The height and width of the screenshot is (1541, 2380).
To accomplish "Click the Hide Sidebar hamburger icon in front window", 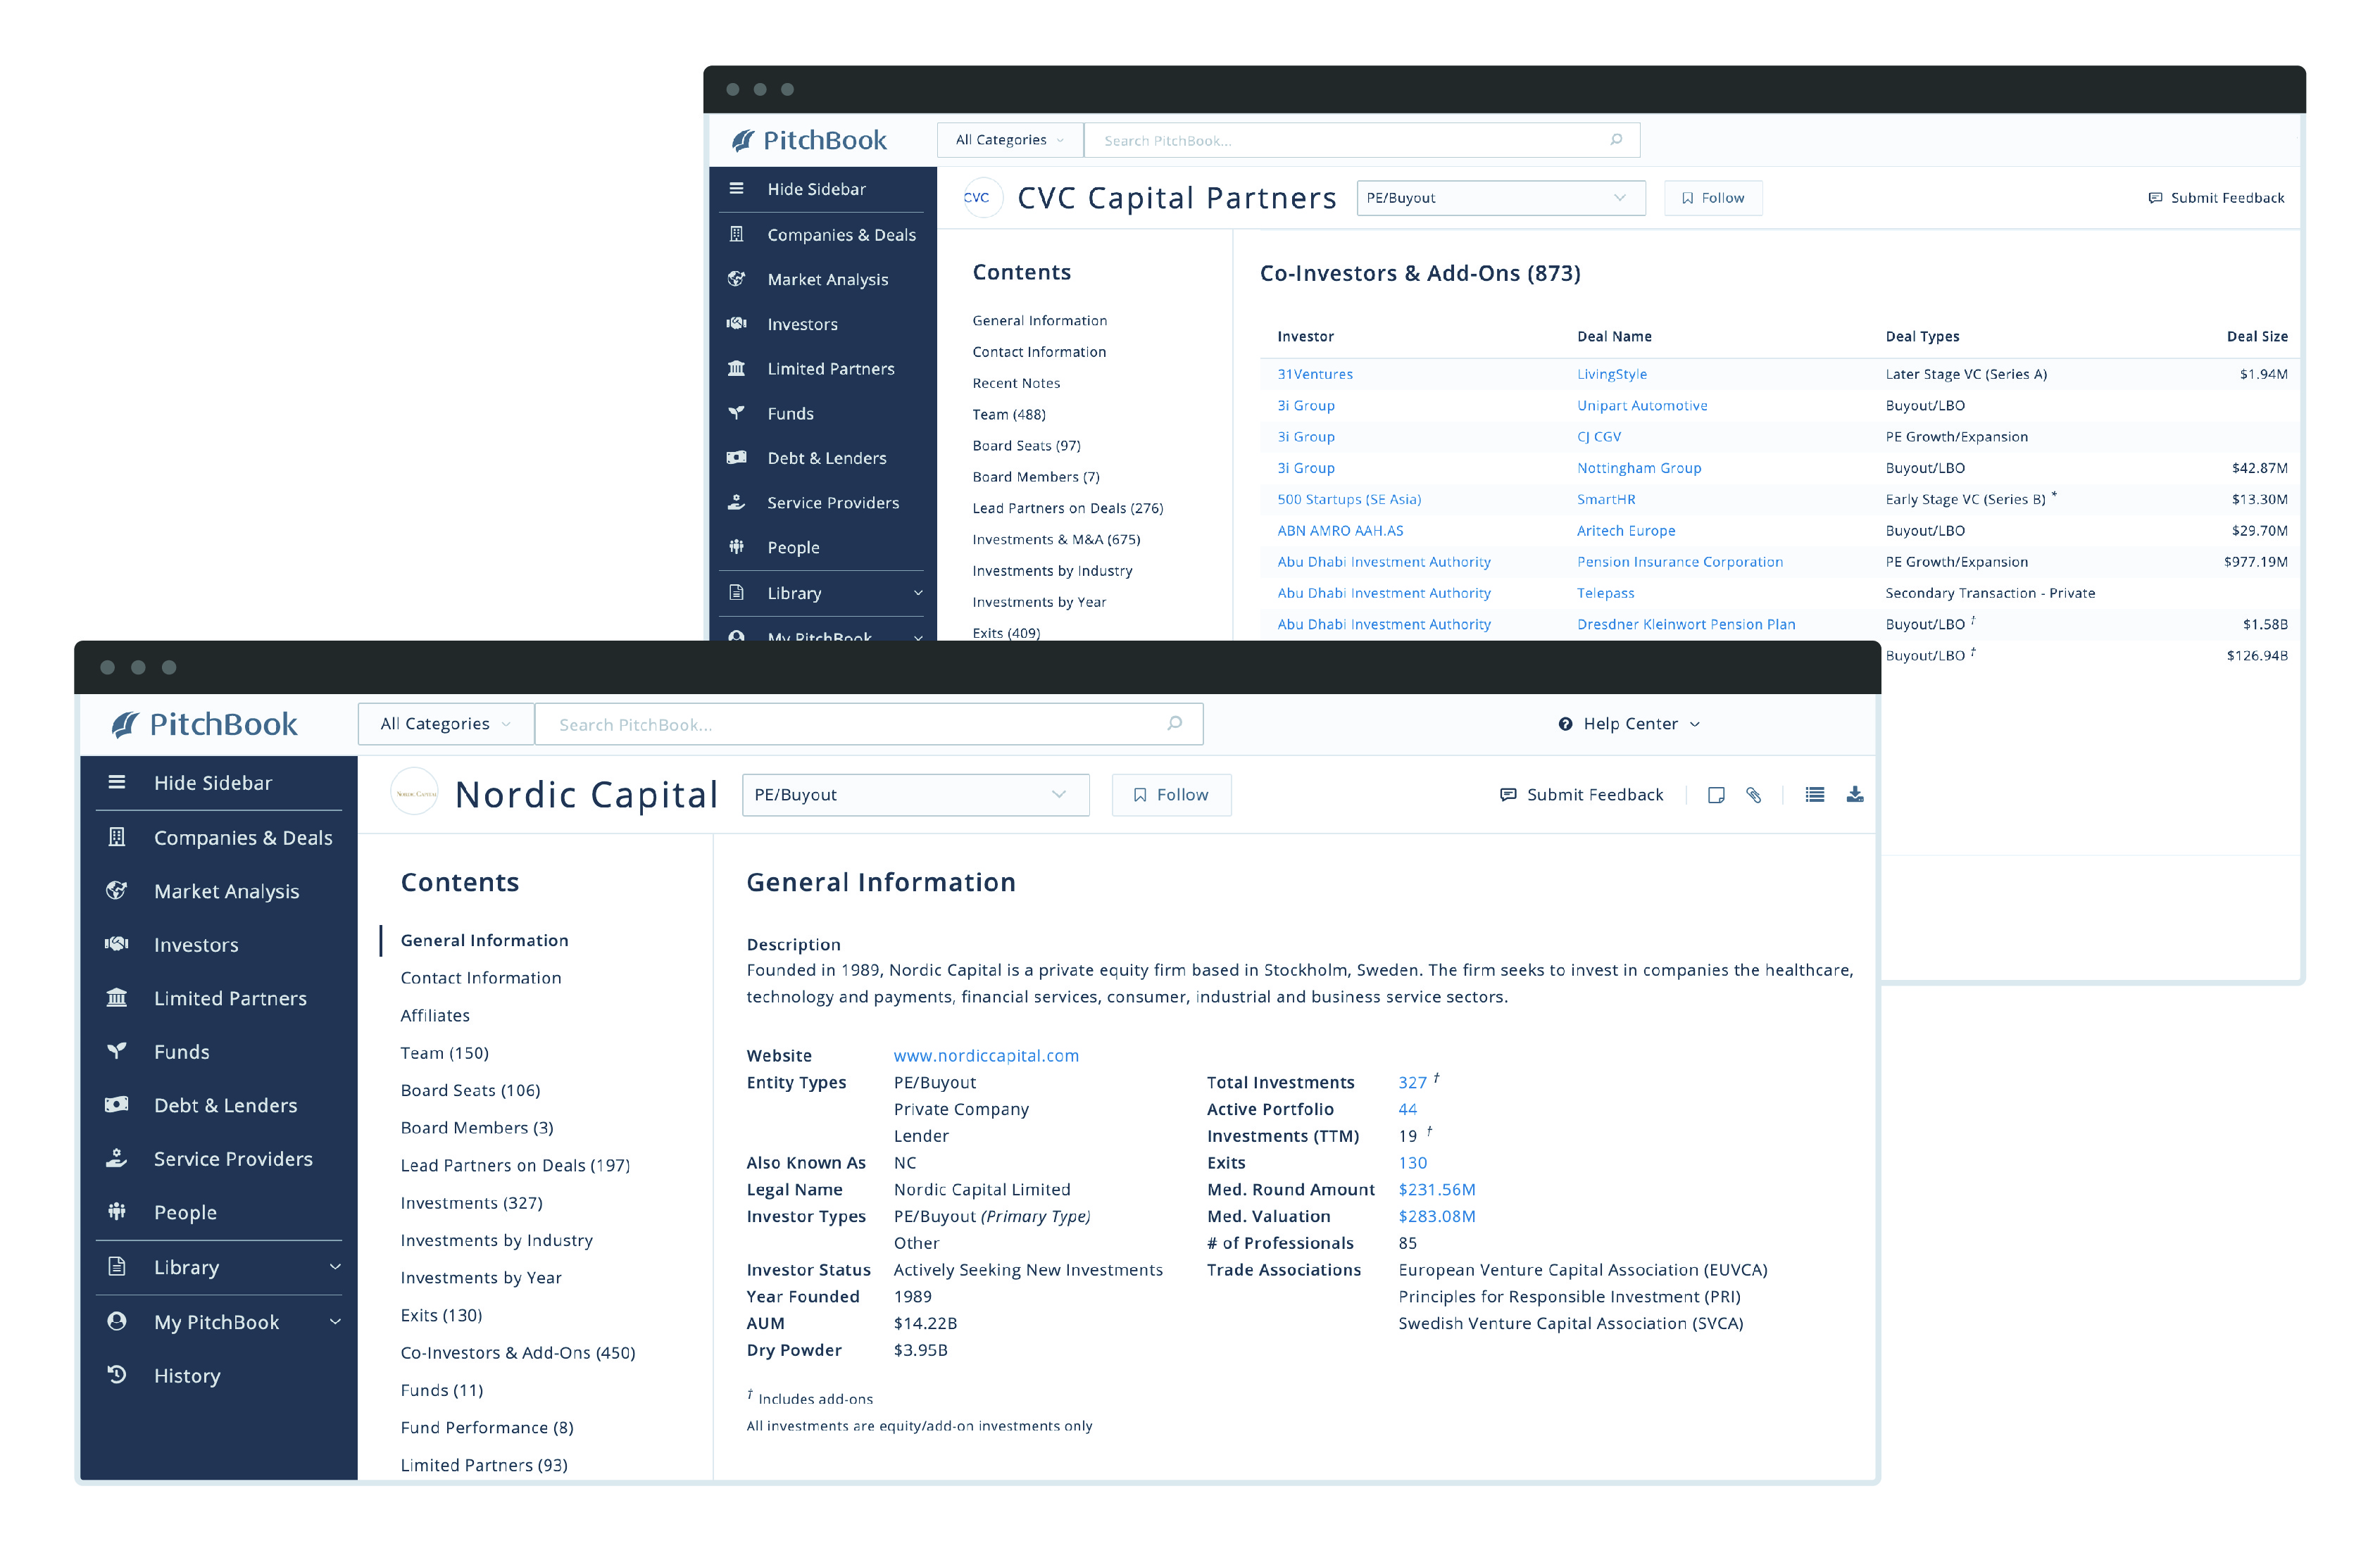I will pos(117,782).
